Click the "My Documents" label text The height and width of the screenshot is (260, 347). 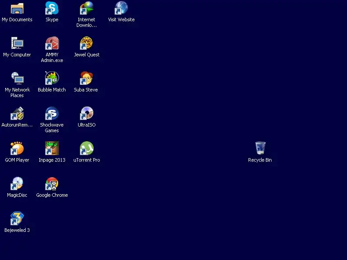[x=17, y=19]
